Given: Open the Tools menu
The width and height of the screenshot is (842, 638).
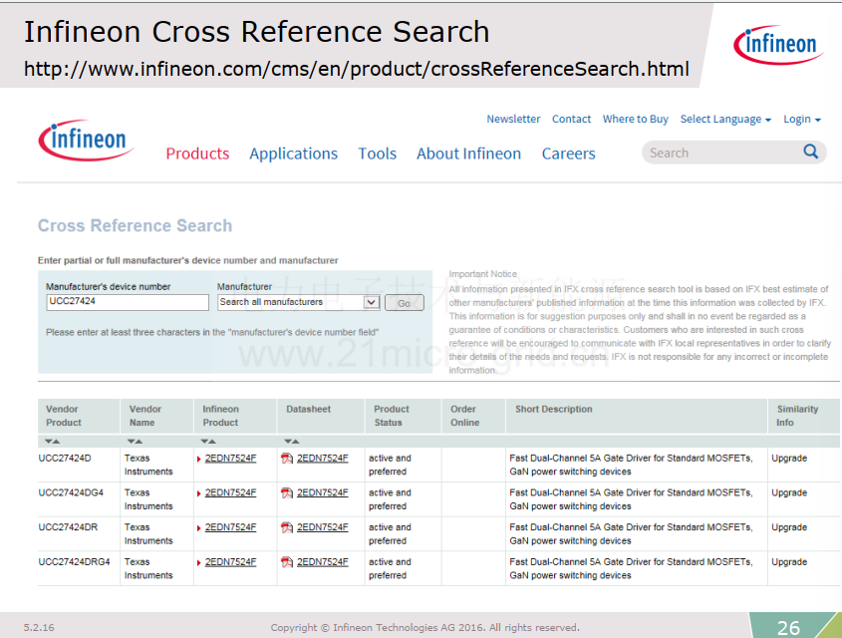Looking at the screenshot, I should tap(378, 154).
